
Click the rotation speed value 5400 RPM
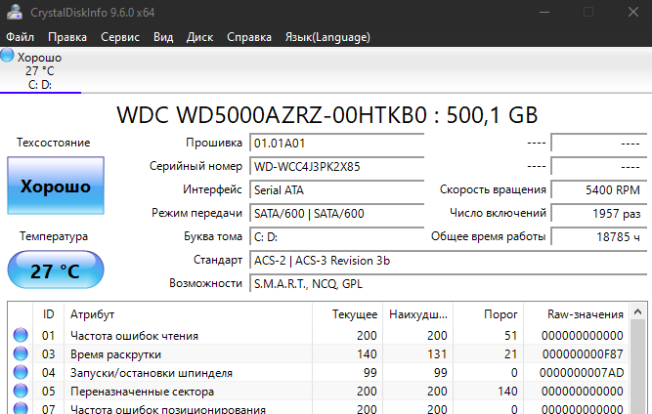(x=599, y=189)
